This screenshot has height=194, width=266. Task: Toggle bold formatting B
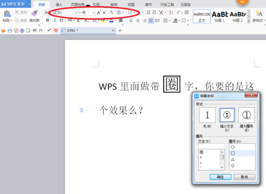click(x=47, y=20)
